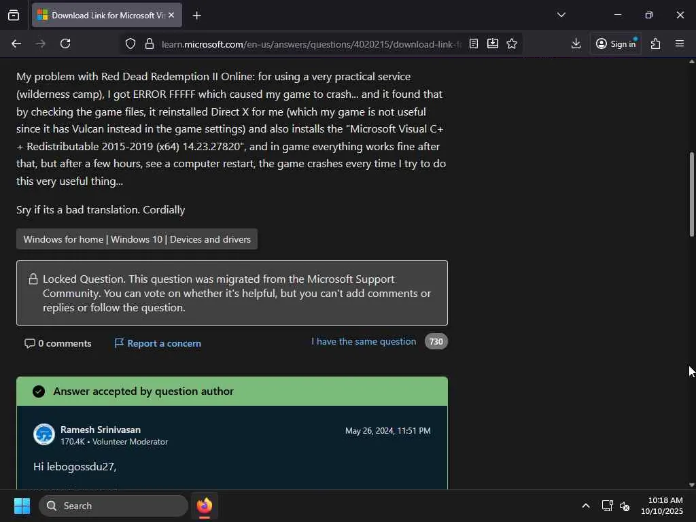Image resolution: width=696 pixels, height=522 pixels.
Task: Click the scrollbar down arrow
Action: [x=691, y=485]
